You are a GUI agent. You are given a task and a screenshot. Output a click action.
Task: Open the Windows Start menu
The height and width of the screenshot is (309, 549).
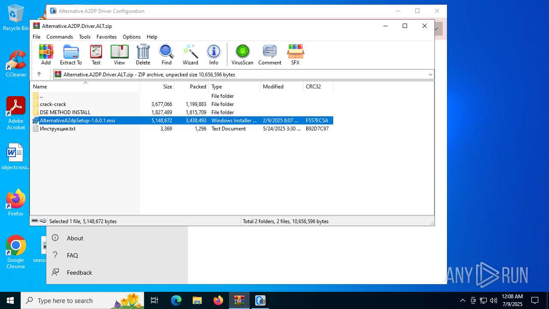click(x=10, y=300)
